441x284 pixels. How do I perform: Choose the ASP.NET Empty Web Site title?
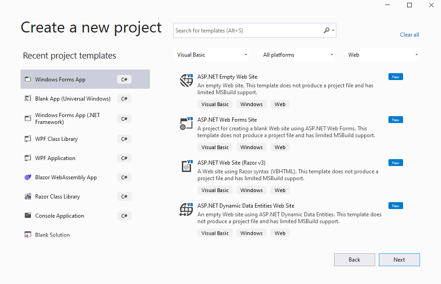[x=227, y=77]
